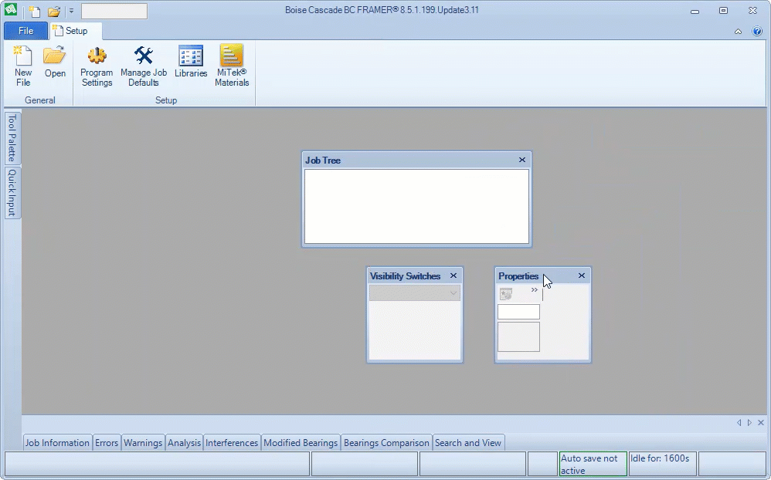Click open folder icon in quick access toolbar
771x480 pixels.
point(53,11)
